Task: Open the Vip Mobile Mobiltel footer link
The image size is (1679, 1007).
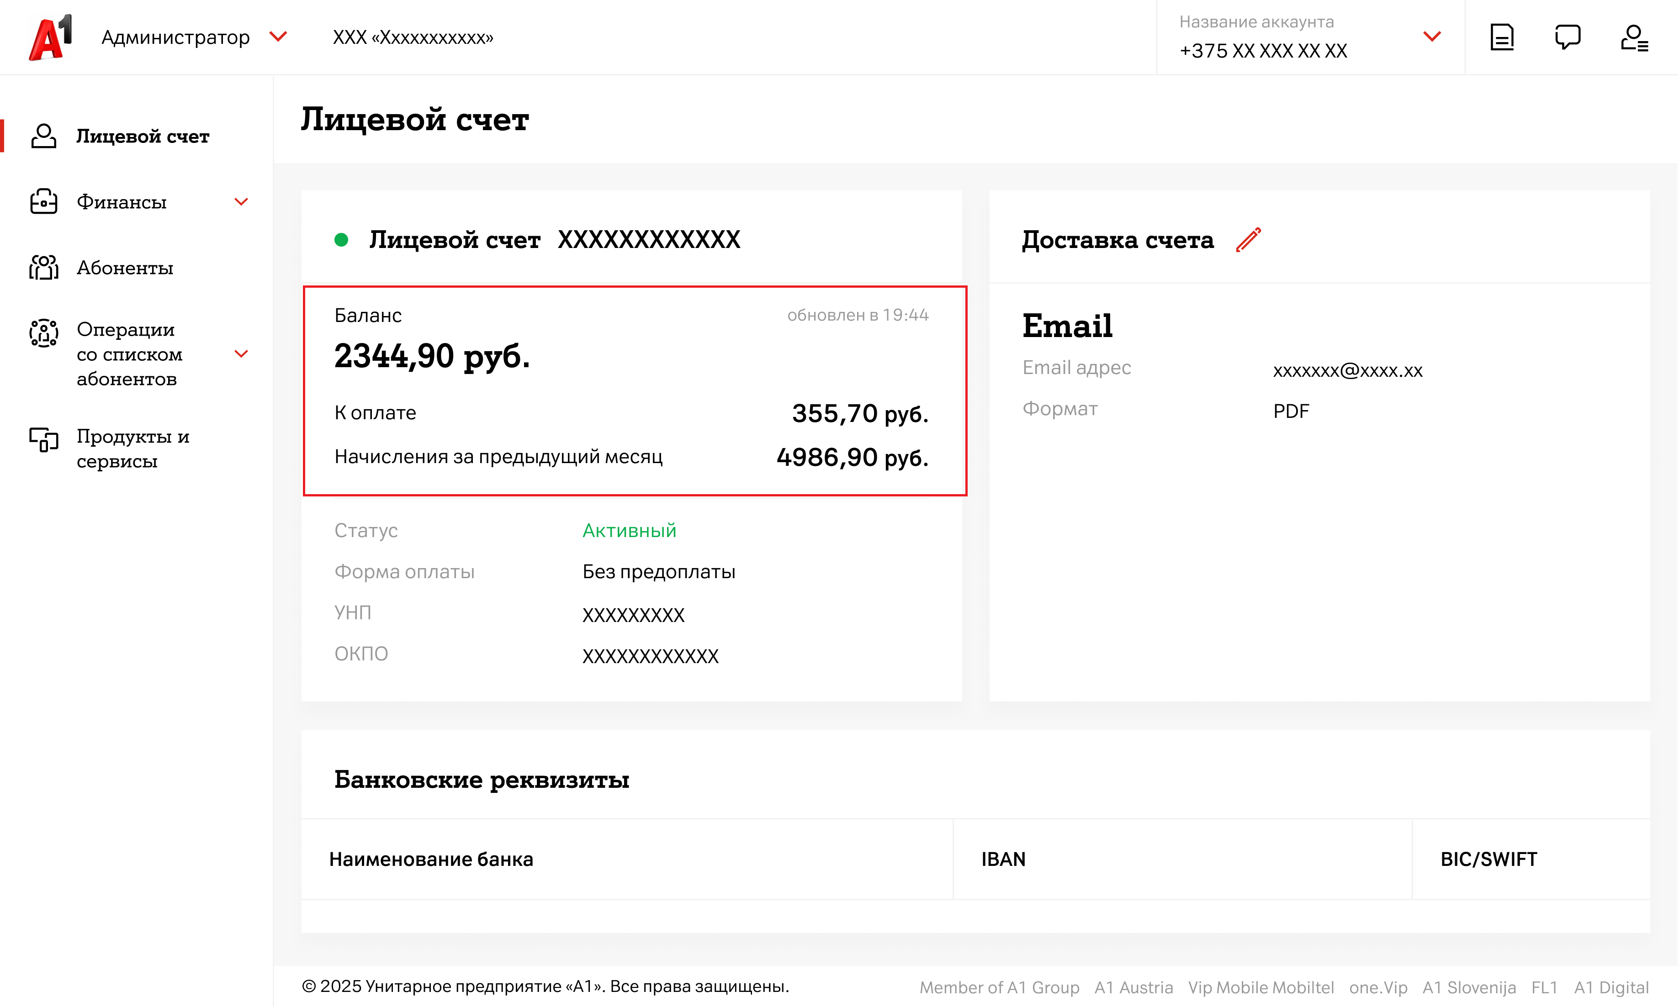Action: (x=1260, y=987)
